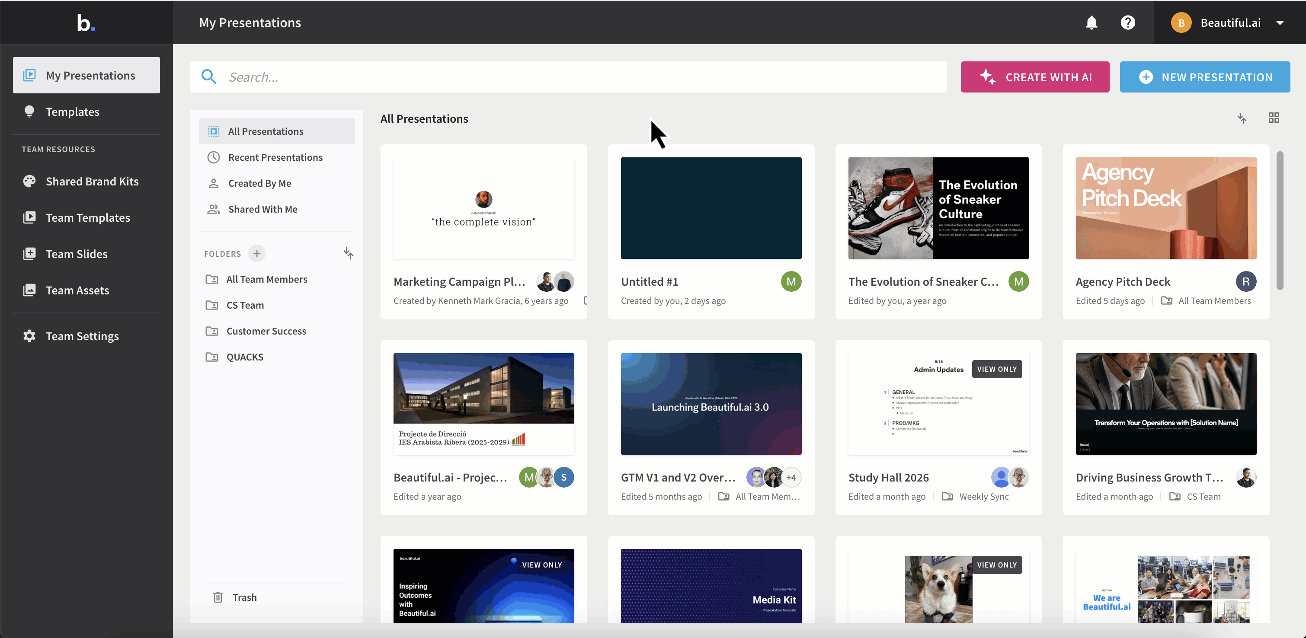Click the CS Team folder link under Driving Business Growth
This screenshot has height=638, width=1306.
click(1195, 497)
